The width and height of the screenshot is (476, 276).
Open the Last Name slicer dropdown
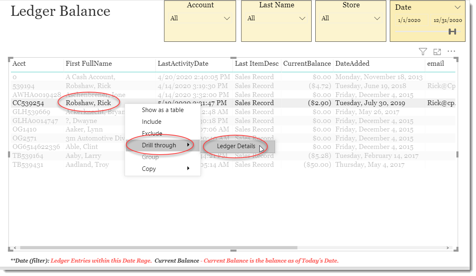pyautogui.click(x=302, y=18)
